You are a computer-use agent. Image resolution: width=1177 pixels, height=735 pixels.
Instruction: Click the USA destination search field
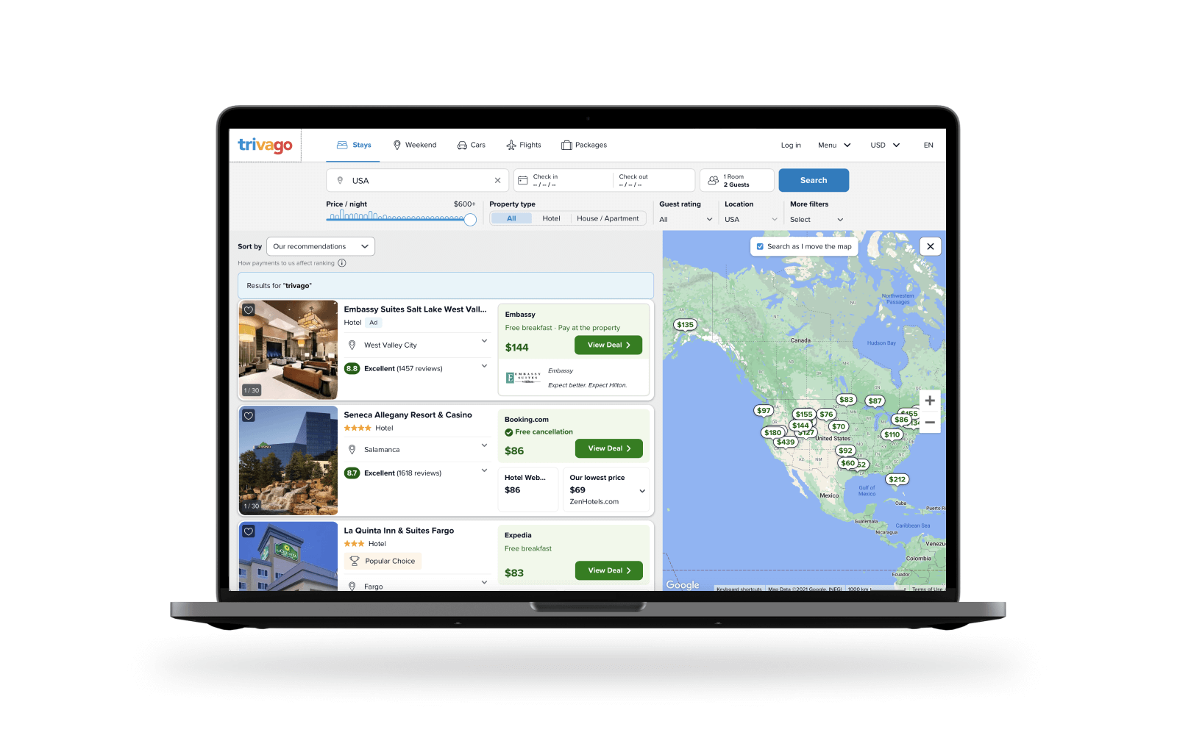417,180
